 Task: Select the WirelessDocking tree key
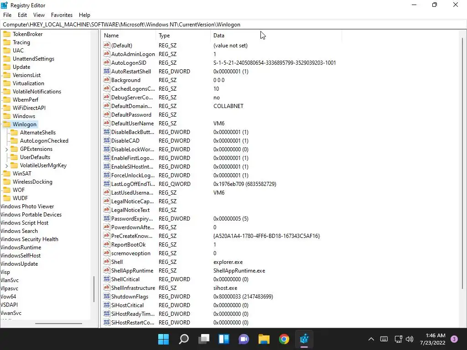tap(32, 182)
